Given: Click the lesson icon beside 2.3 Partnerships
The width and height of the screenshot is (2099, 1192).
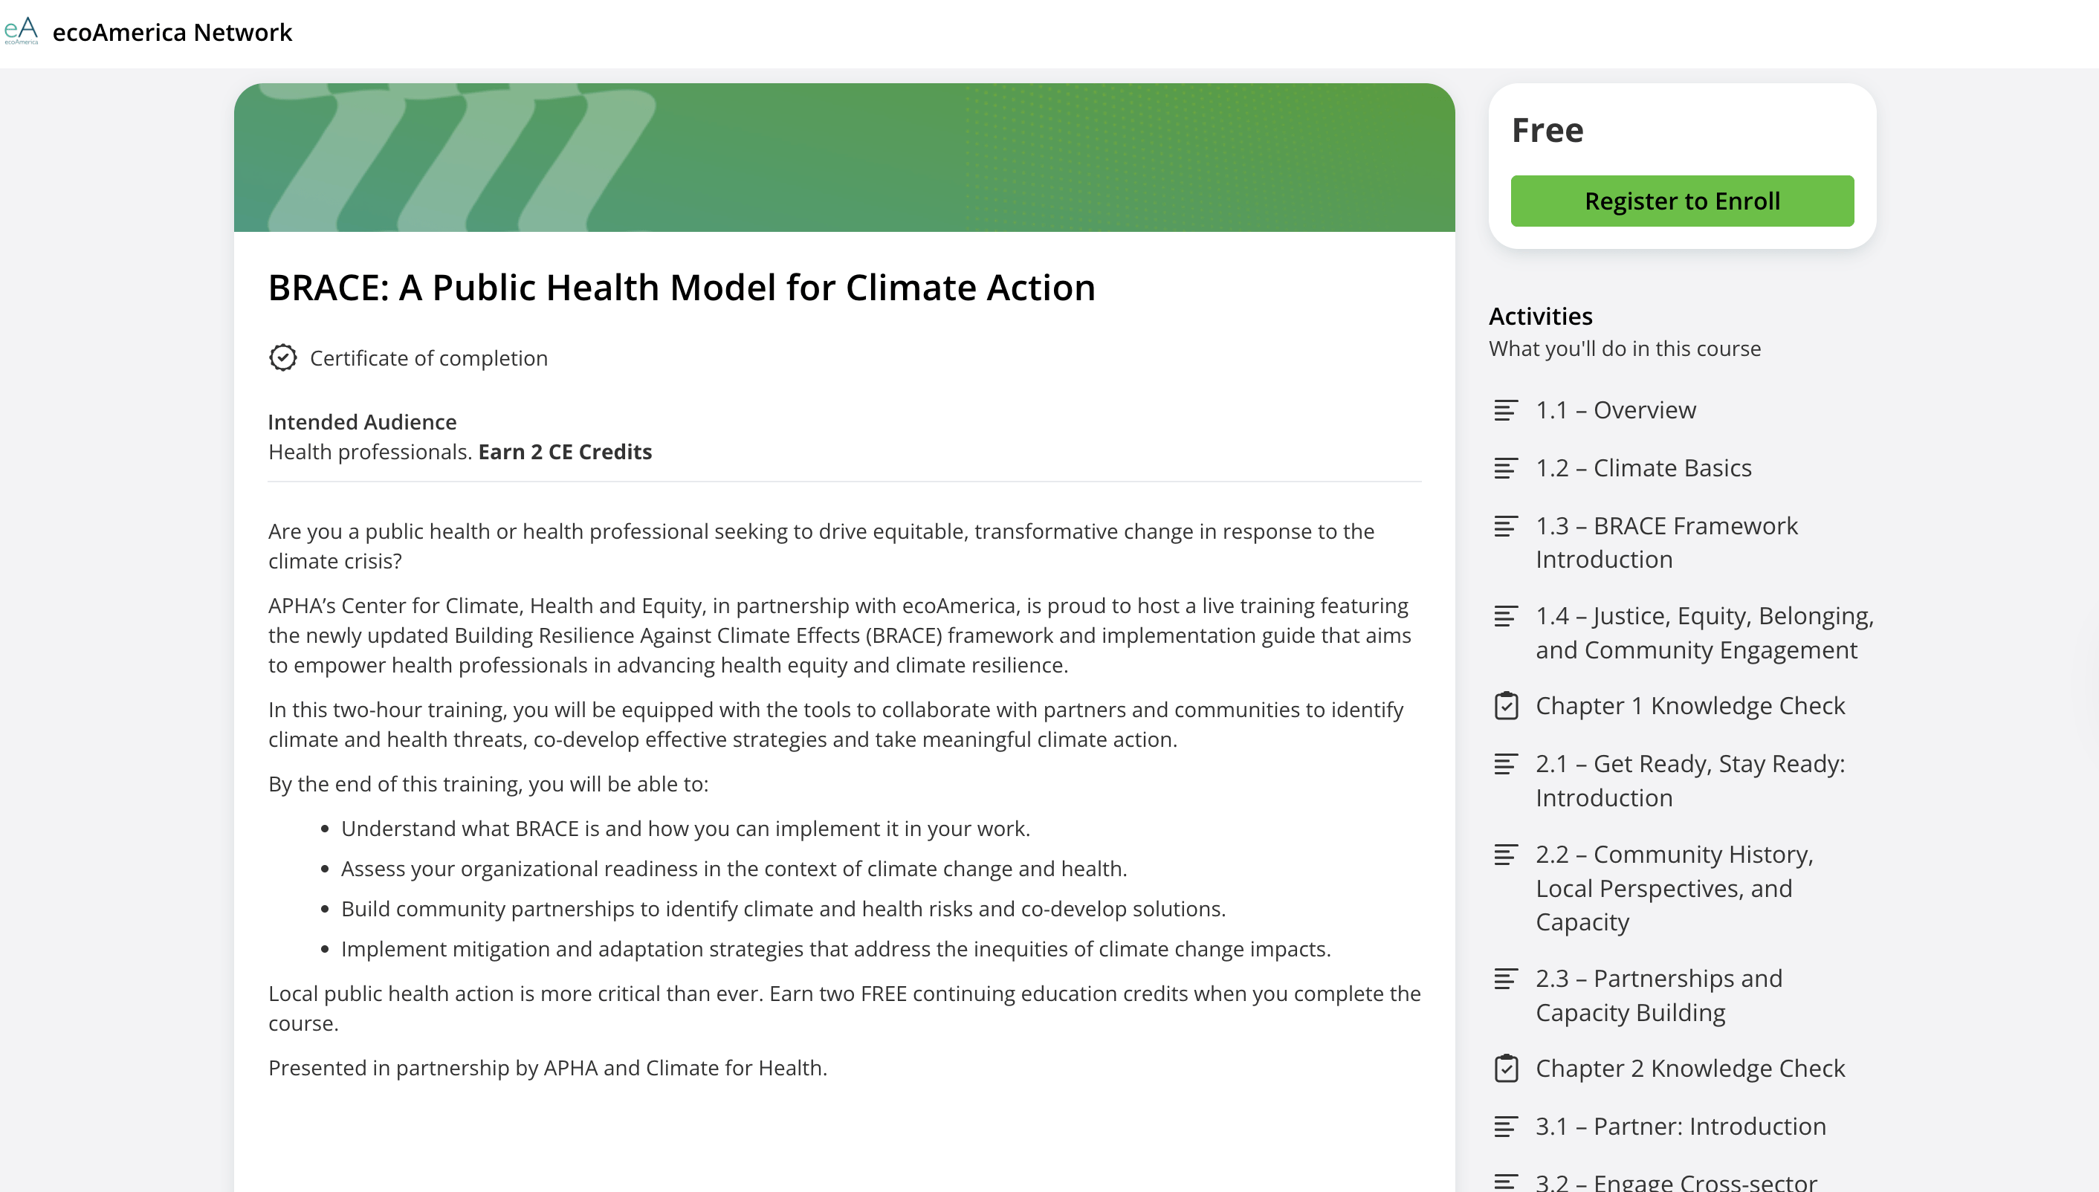Looking at the screenshot, I should point(1505,979).
